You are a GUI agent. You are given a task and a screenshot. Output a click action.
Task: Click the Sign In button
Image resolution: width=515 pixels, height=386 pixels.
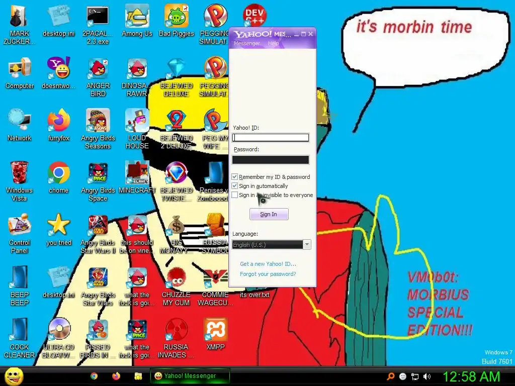coord(269,214)
